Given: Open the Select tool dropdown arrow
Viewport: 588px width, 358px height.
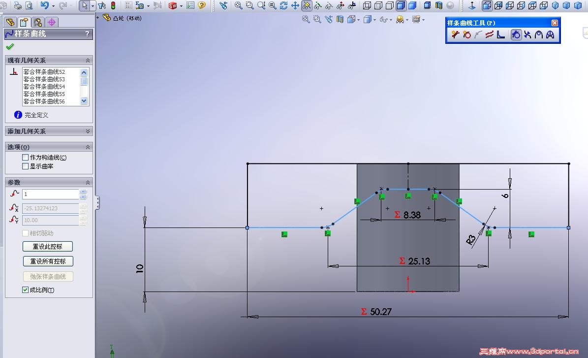Looking at the screenshot, I should pyautogui.click(x=93, y=6).
